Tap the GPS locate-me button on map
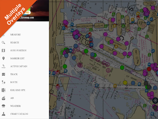Screen dimensions: 158x119 click(x=155, y=100)
